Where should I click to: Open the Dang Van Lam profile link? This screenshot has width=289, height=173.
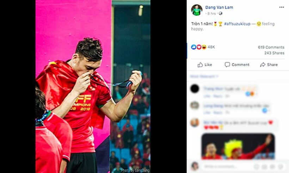click(219, 7)
